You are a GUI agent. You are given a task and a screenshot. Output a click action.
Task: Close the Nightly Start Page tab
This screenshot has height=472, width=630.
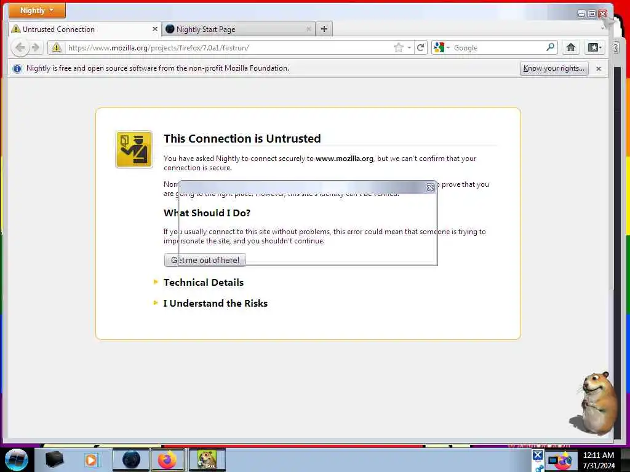[x=309, y=29]
